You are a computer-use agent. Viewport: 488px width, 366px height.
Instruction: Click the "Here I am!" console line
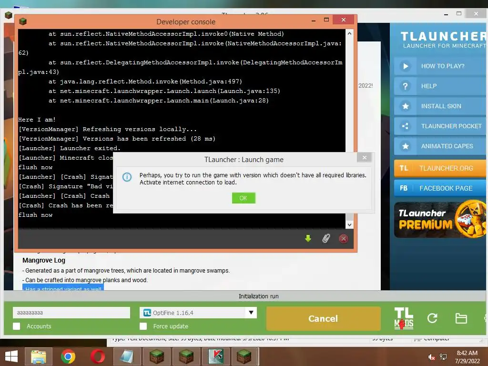click(37, 120)
